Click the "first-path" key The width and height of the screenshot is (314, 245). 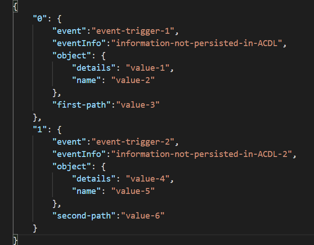(x=81, y=105)
